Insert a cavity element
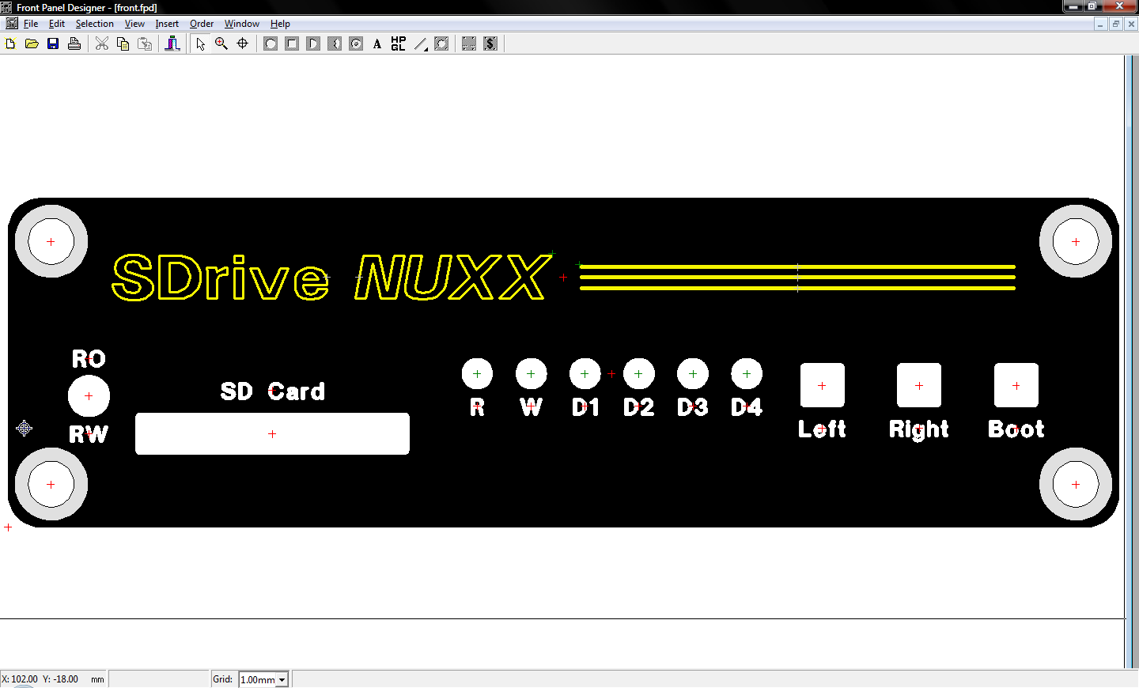 click(x=356, y=44)
